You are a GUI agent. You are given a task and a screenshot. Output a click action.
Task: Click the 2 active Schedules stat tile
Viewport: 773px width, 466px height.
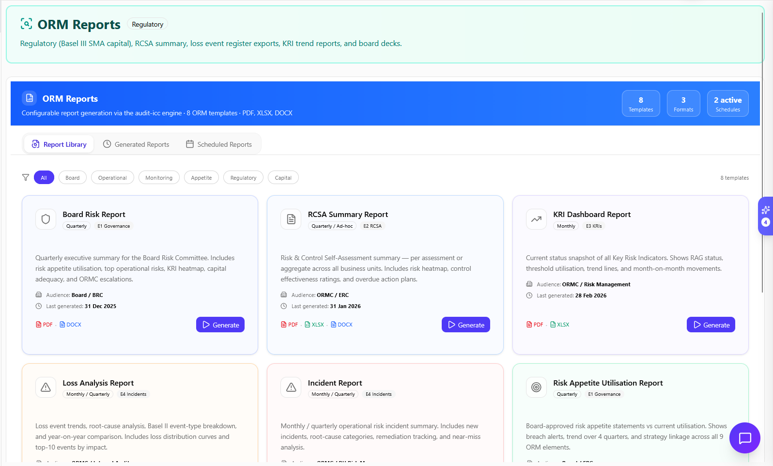(727, 104)
